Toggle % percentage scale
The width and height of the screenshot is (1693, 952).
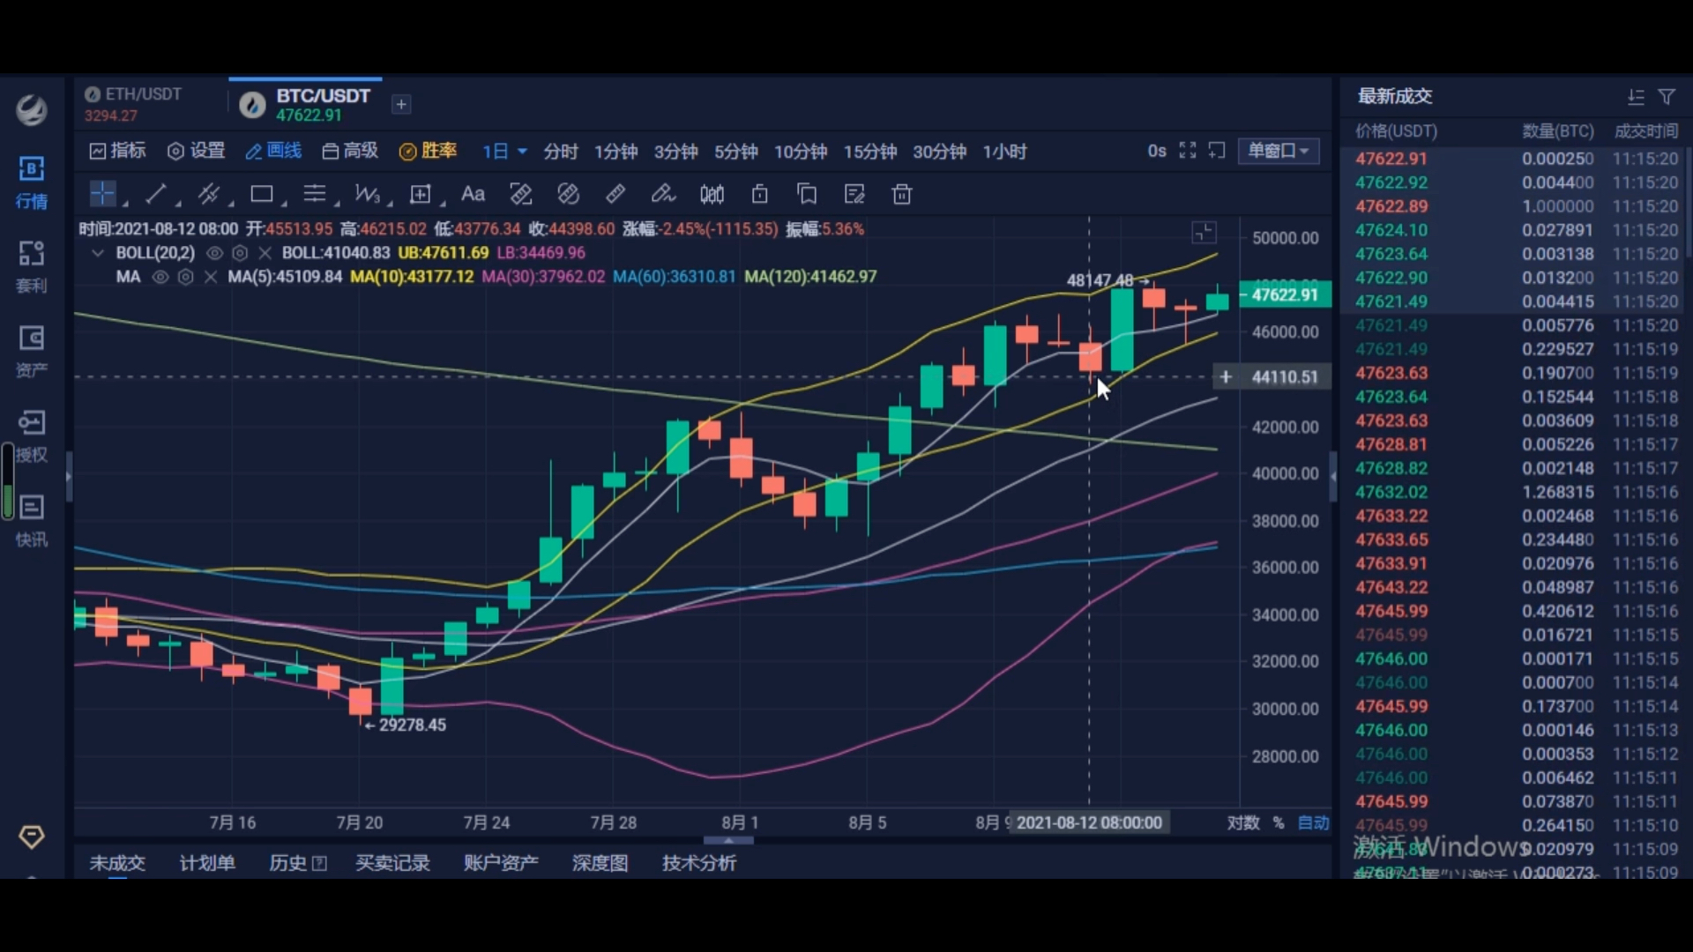point(1279,822)
